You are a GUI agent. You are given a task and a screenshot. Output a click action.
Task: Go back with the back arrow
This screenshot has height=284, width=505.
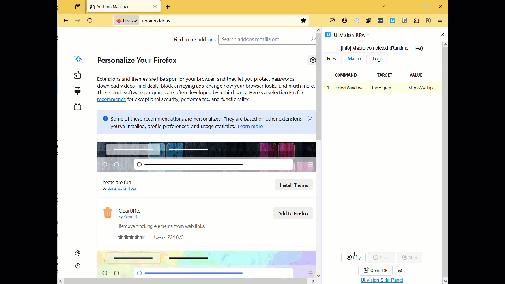tap(66, 21)
